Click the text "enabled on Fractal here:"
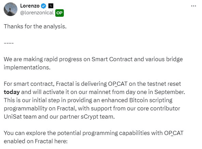Screen dimensions: 202x149 pos(36,141)
